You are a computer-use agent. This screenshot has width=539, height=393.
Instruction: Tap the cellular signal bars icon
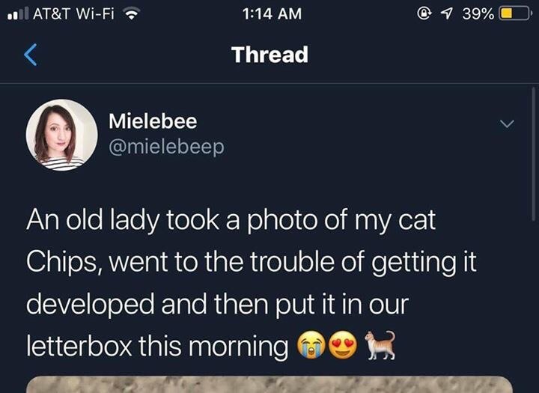(x=18, y=13)
